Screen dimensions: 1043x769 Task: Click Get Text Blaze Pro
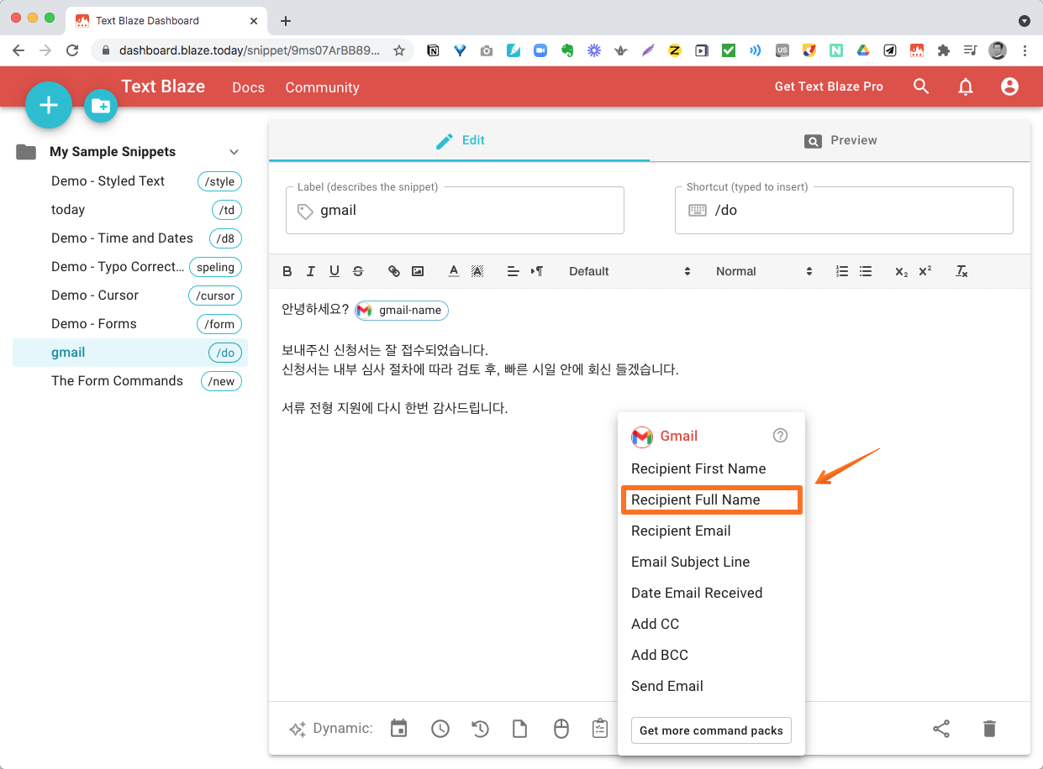829,86
